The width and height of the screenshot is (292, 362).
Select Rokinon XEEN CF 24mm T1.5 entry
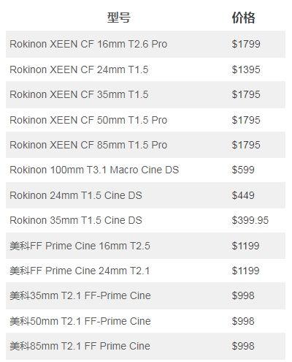(x=79, y=69)
